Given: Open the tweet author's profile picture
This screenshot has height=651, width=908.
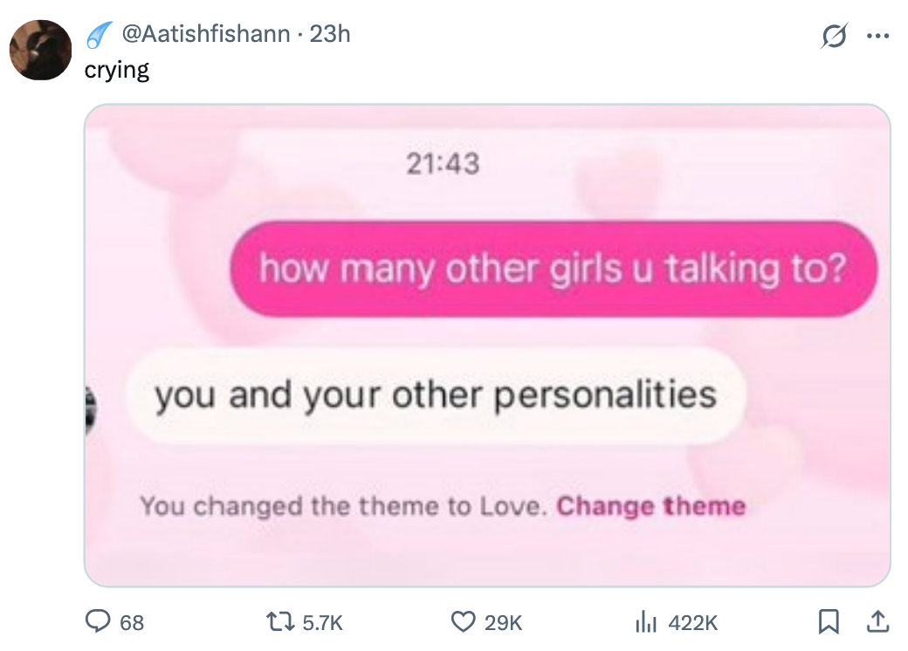Looking at the screenshot, I should pyautogui.click(x=40, y=50).
